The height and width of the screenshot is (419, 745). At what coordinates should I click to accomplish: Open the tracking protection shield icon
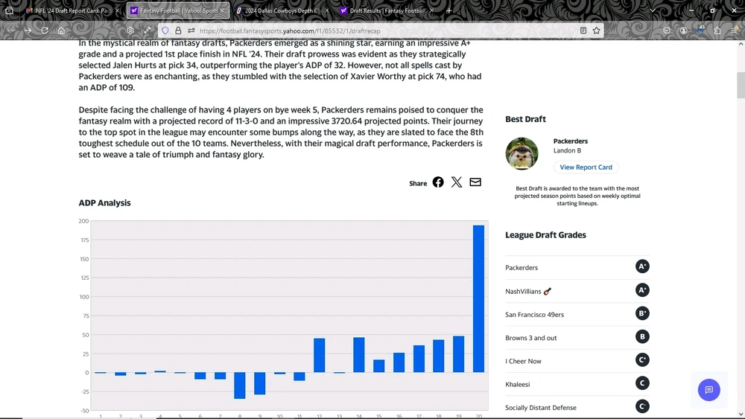click(165, 31)
